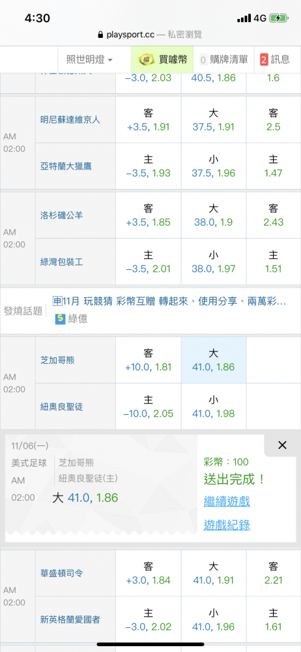Open the 遊戲紀錄 link
This screenshot has width=301, height=652.
(227, 525)
